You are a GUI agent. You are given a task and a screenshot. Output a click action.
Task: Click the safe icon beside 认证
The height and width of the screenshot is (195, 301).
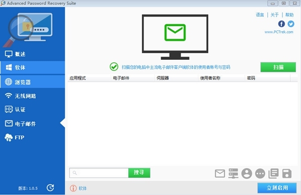click(9, 109)
